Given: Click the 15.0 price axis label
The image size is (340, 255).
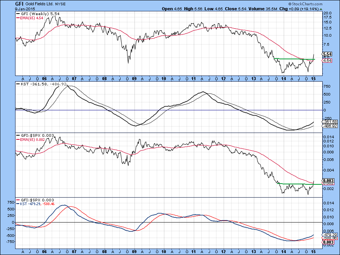Looking at the screenshot, I should (328, 22).
